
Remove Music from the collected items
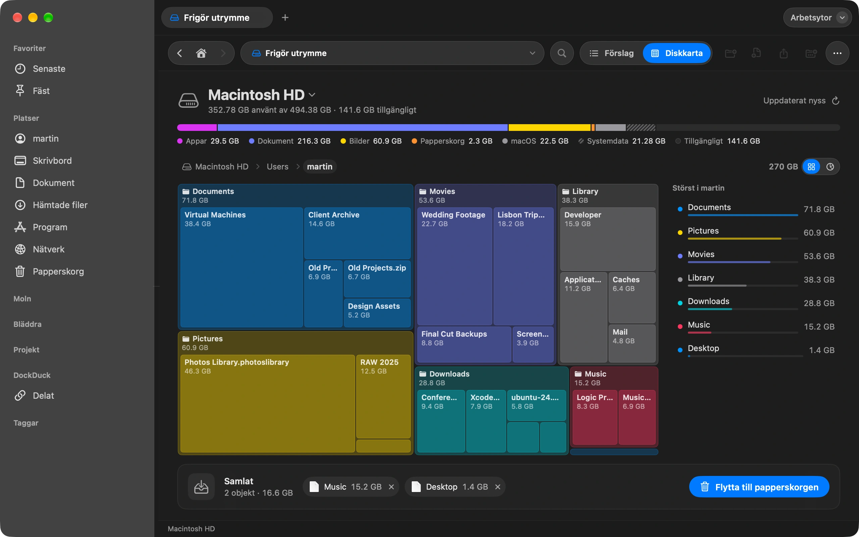coord(391,487)
